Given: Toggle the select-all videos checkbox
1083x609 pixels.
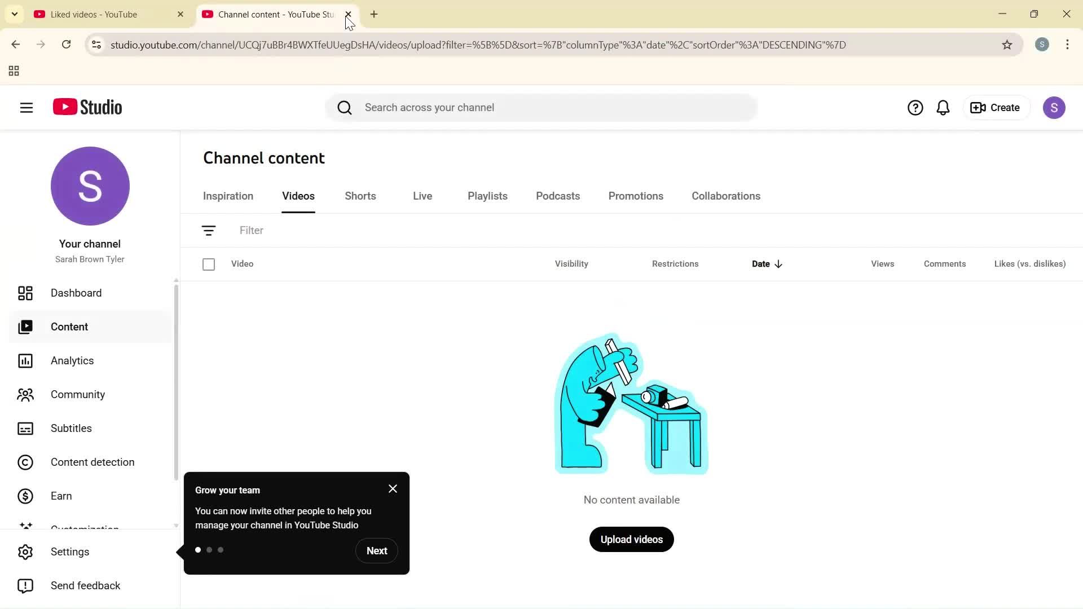Looking at the screenshot, I should coord(209,264).
